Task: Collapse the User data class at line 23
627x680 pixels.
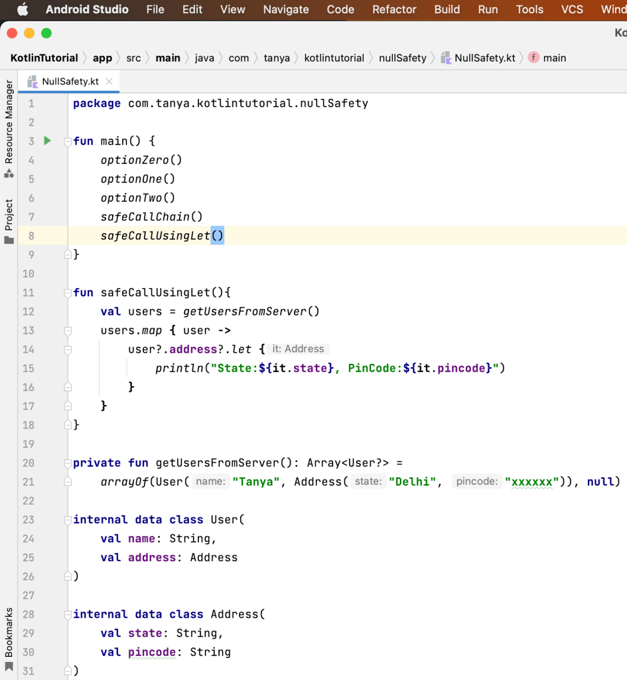Action: [67, 520]
